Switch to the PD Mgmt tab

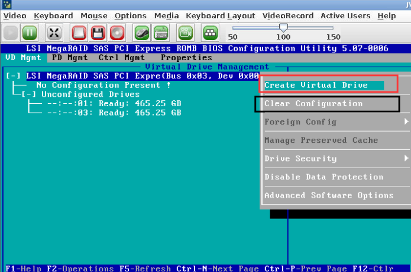(69, 58)
